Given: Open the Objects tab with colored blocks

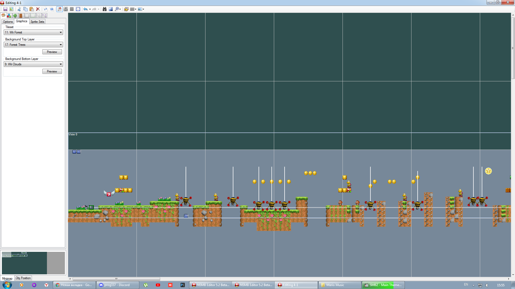Looking at the screenshot, I should tap(9, 16).
